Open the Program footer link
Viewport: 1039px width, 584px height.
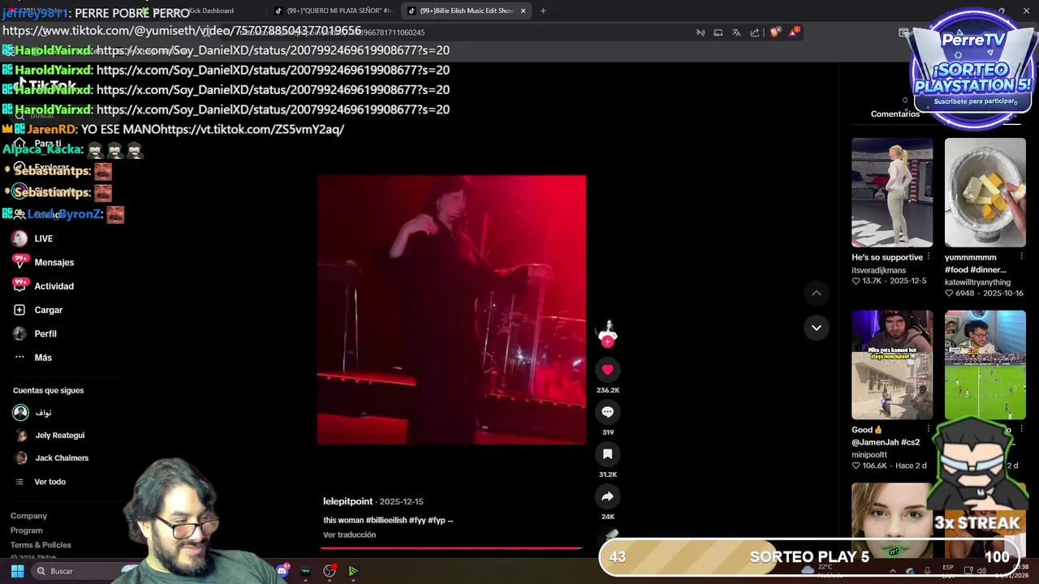pos(26,530)
